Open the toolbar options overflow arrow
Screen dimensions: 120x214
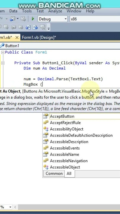point(48,28)
